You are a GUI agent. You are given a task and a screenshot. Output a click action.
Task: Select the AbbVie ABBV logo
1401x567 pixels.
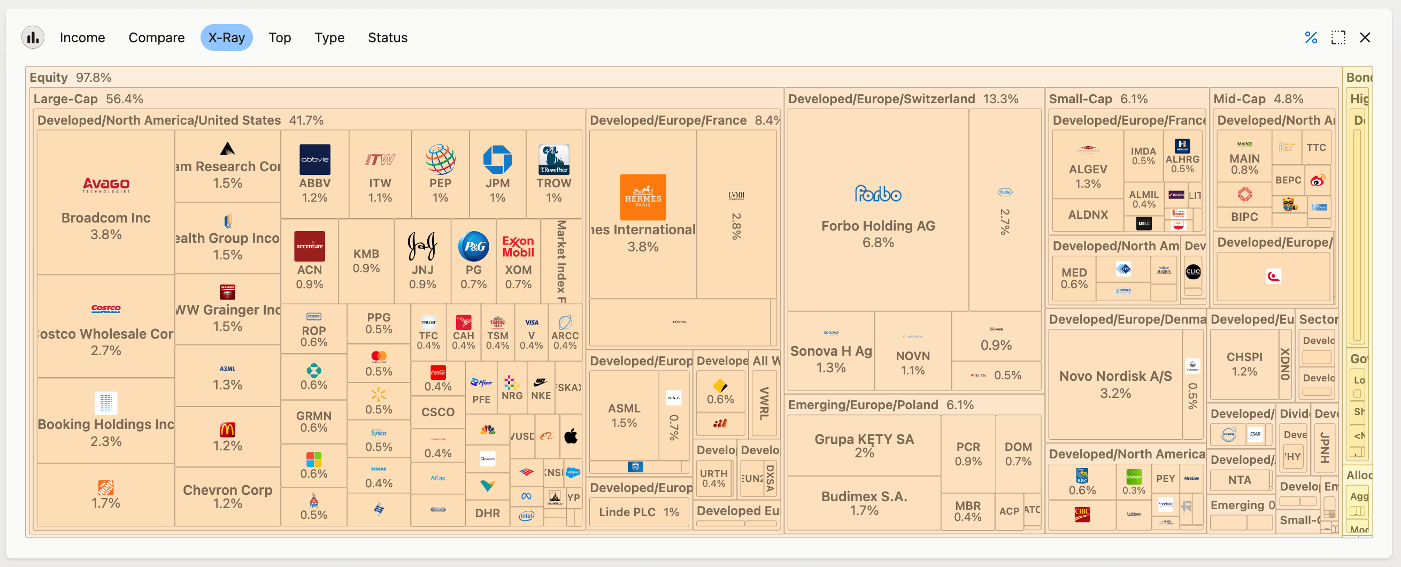click(315, 159)
